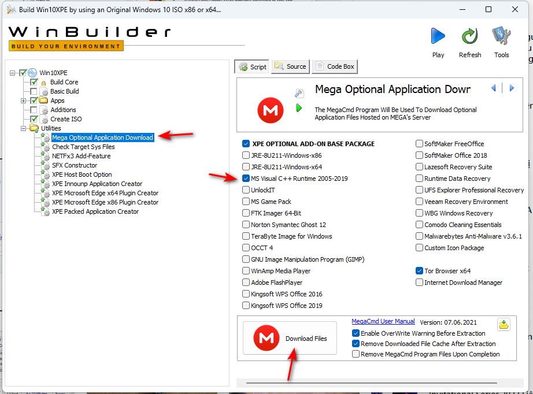Maximize the WinBuilder window
533x394 pixels.
(488, 9)
